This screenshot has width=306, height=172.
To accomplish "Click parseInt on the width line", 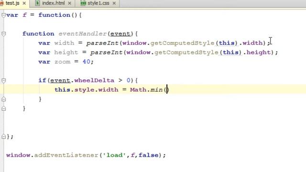I will click(x=102, y=43).
